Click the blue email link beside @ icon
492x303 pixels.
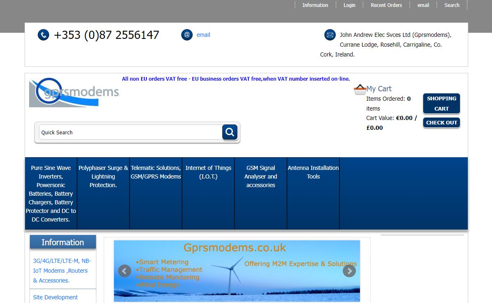click(203, 35)
